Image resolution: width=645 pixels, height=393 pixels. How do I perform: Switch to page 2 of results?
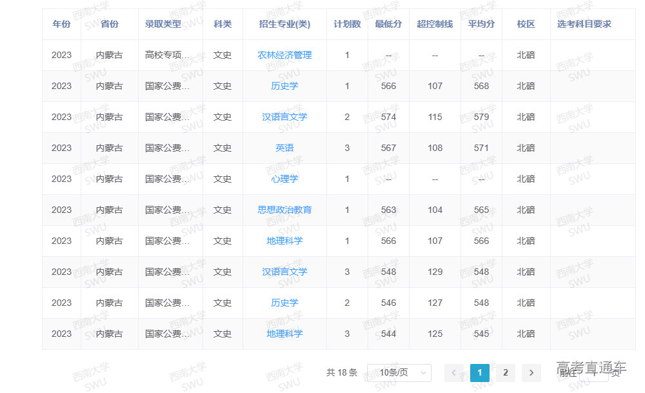(x=506, y=372)
